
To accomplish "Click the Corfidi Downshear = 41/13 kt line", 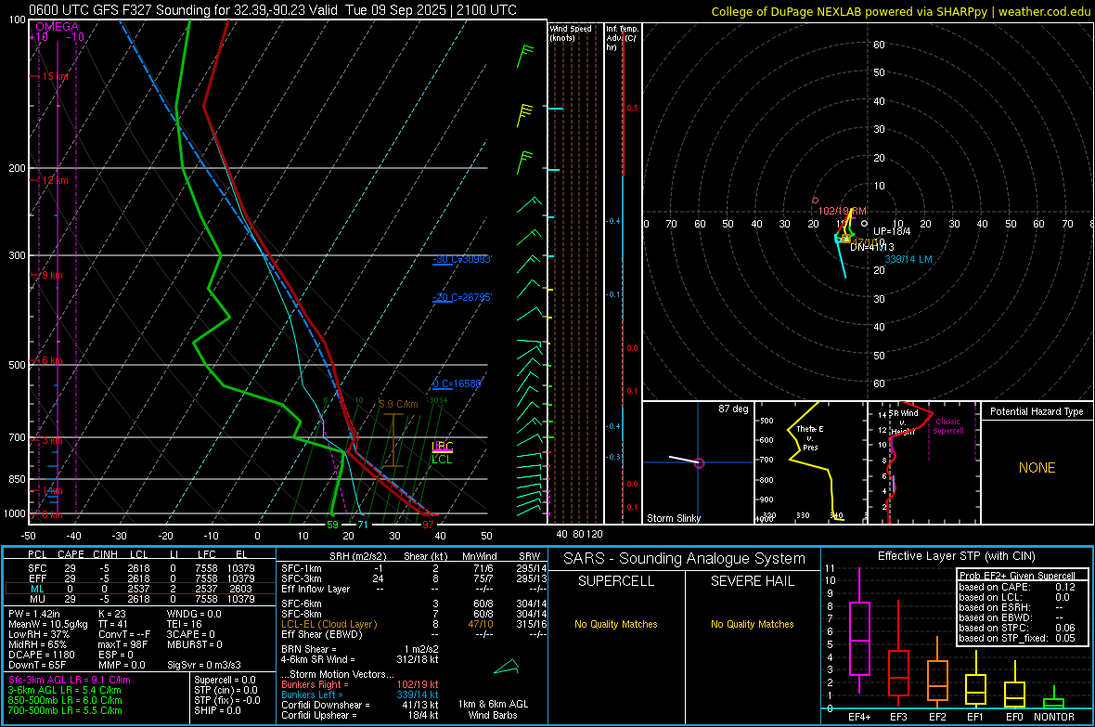I will (x=360, y=705).
